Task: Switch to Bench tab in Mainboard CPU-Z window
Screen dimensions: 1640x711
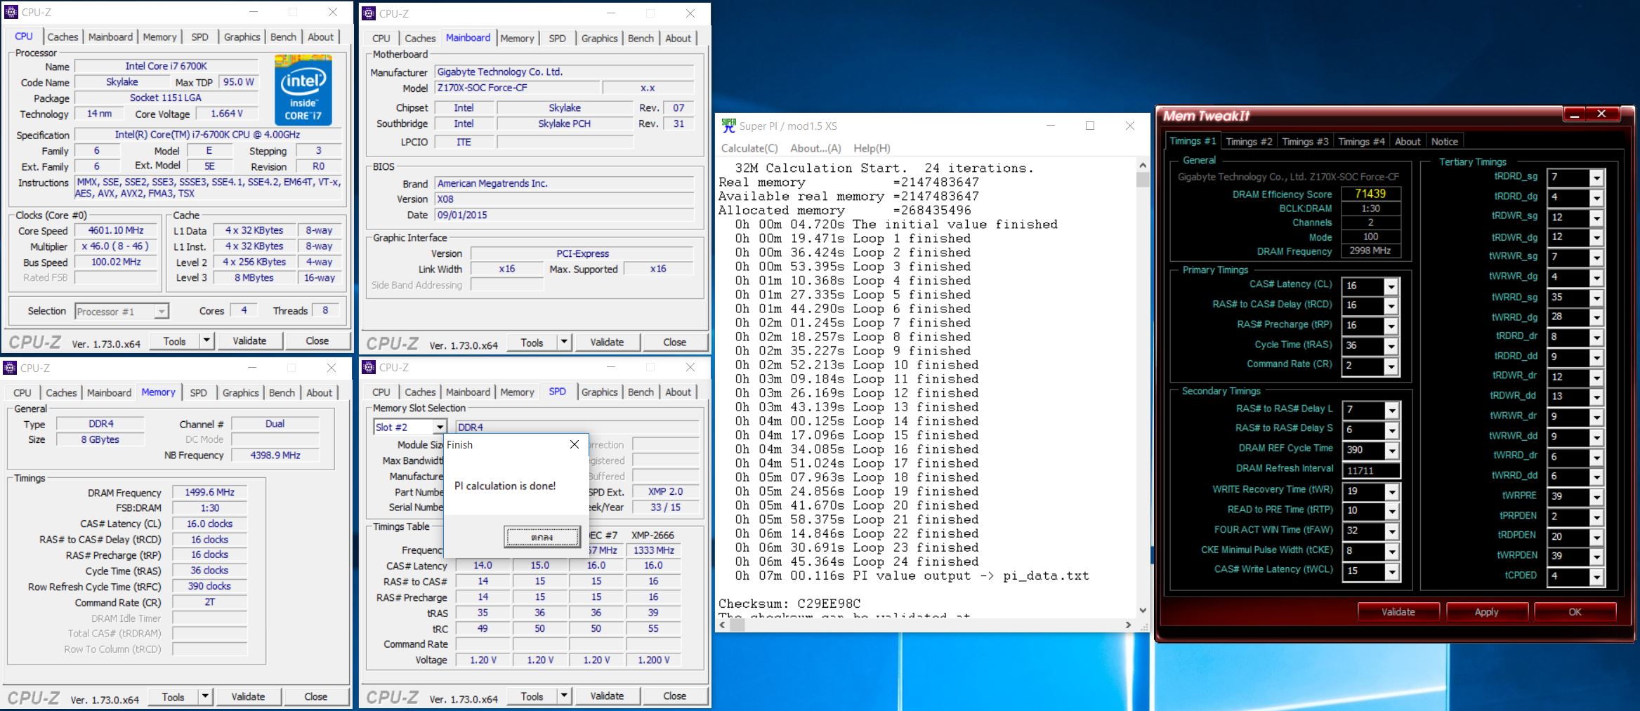Action: pos(641,38)
